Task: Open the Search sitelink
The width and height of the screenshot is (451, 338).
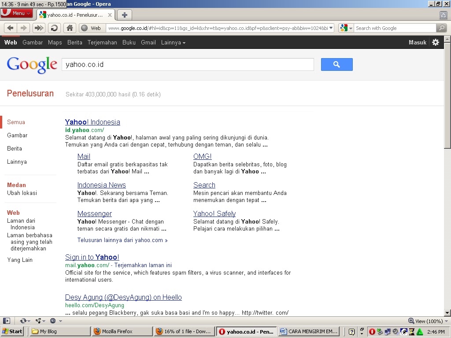Action: pos(204,185)
